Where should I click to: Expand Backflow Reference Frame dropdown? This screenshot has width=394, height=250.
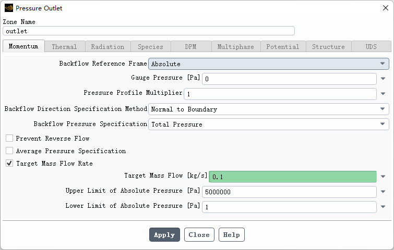(269, 64)
